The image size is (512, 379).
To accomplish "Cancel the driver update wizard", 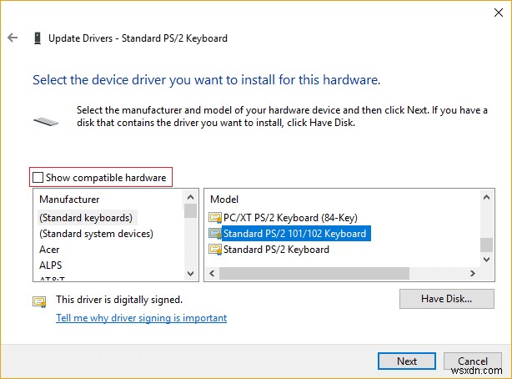I will point(473,361).
